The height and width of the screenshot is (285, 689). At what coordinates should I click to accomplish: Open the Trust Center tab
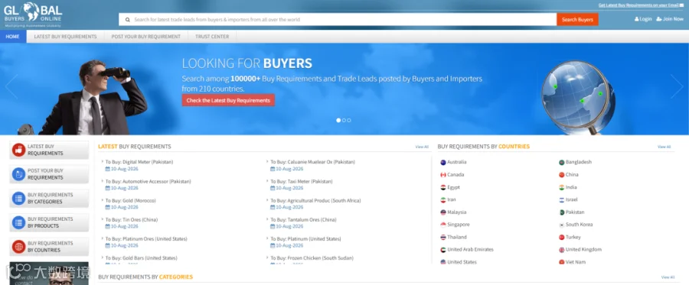[212, 37]
